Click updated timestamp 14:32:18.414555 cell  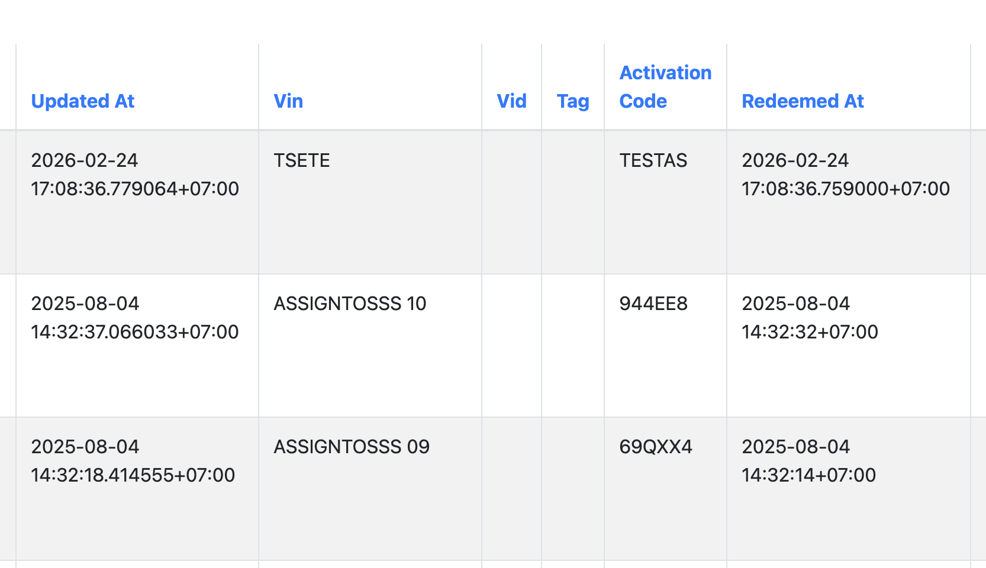coord(133,461)
